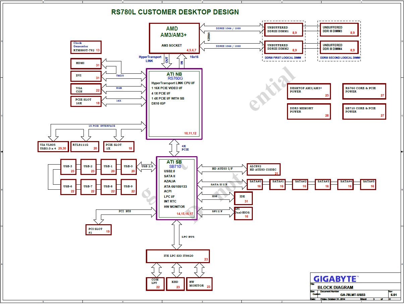Click the 1X PCIE INTERFACE label
Image resolution: width=404 pixels, height=304 pixels.
102,126
